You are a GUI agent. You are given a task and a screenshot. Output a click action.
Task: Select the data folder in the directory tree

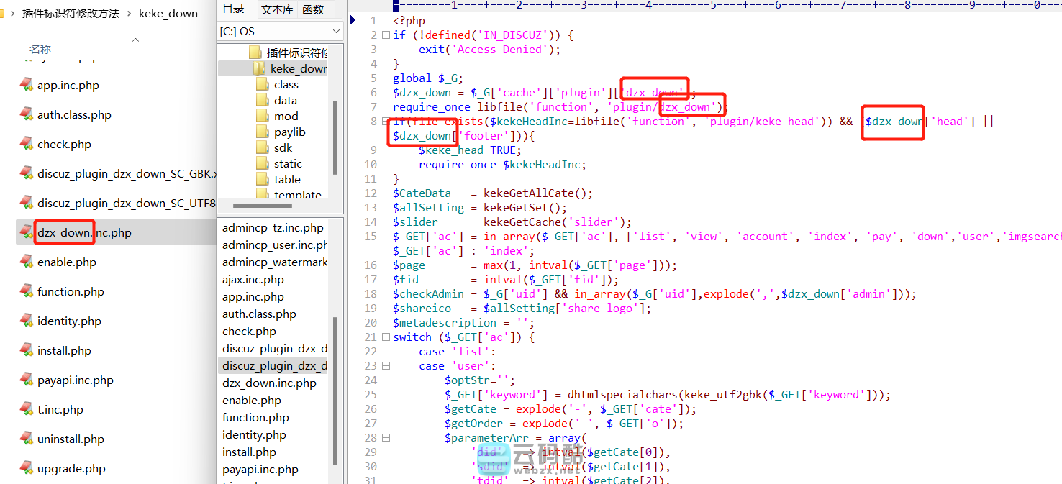[285, 101]
